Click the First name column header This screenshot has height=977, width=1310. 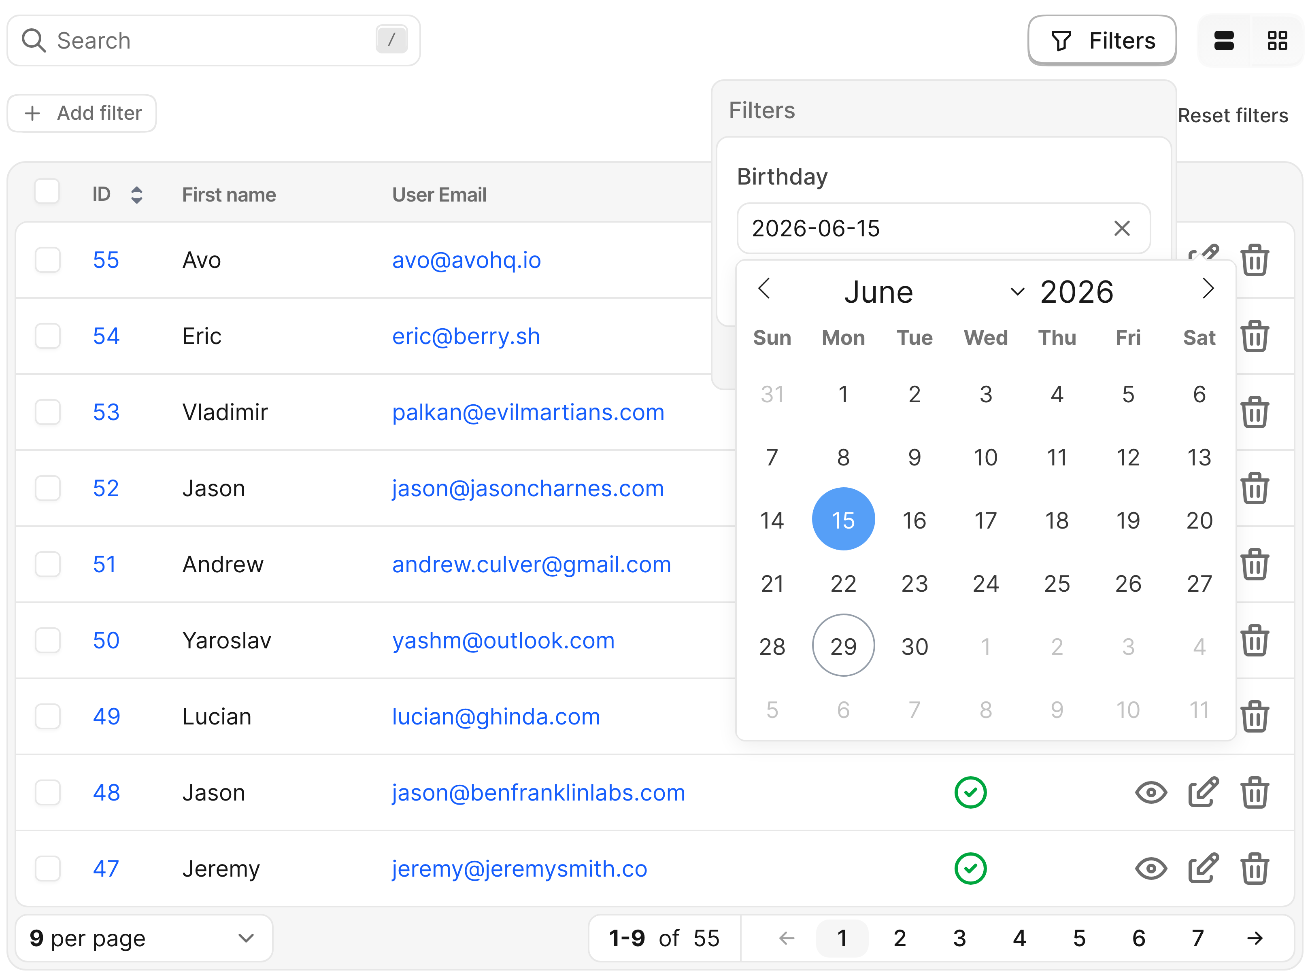point(229,195)
